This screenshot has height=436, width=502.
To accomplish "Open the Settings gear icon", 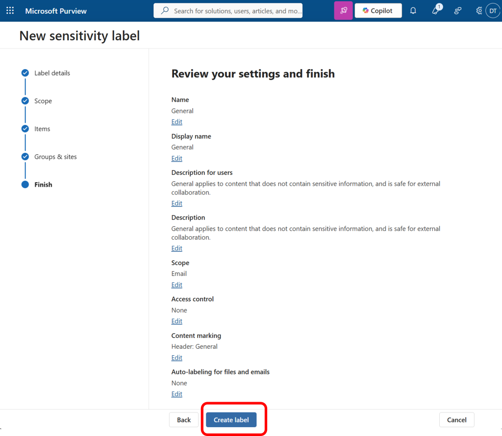I will coord(479,11).
